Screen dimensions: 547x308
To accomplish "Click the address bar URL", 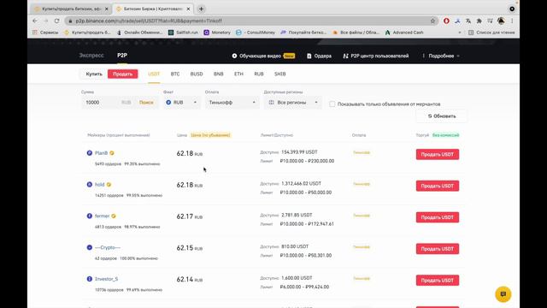I will coord(149,21).
